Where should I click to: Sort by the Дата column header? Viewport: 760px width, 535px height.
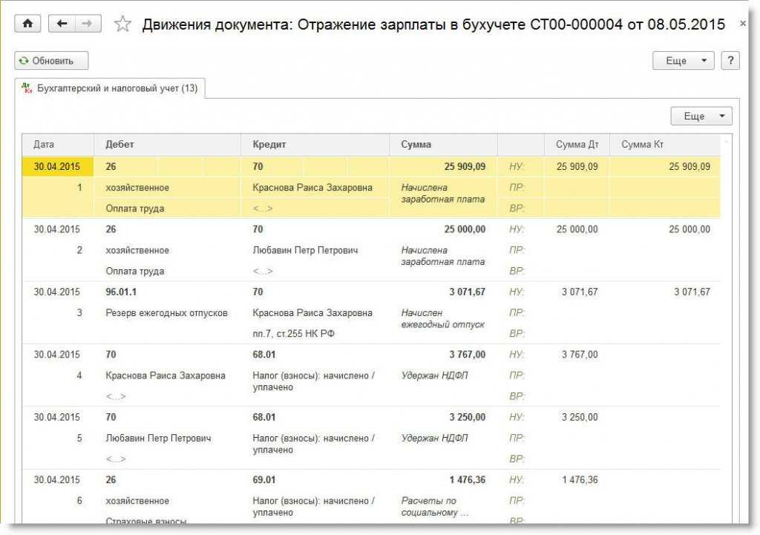click(45, 145)
